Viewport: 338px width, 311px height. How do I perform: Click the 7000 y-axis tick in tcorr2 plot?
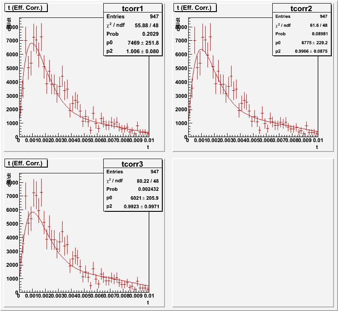click(x=183, y=41)
